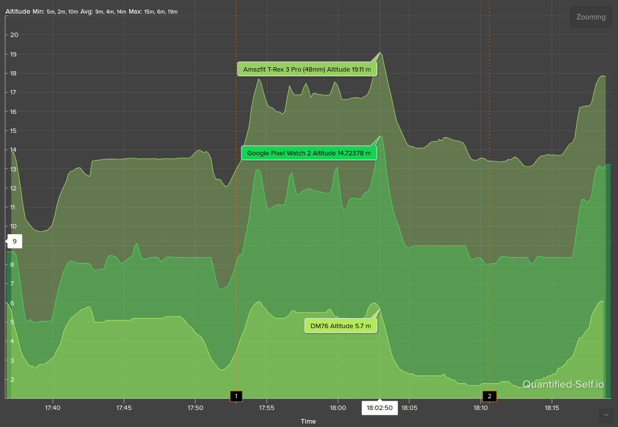
Task: Click the 18:15 tick on the time axis
Action: click(552, 408)
